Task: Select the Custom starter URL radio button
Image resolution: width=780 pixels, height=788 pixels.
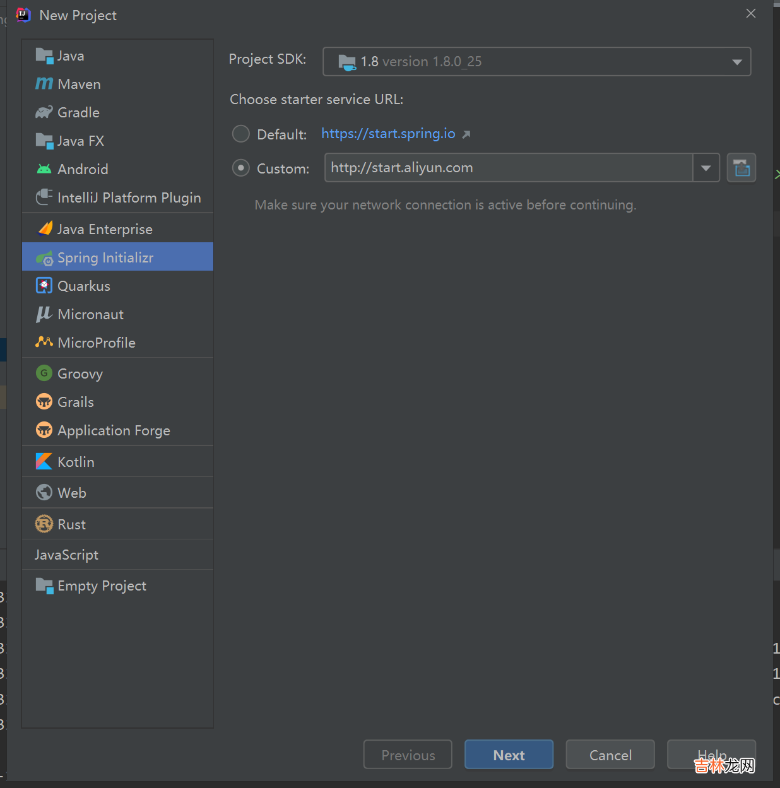Action: pyautogui.click(x=241, y=168)
